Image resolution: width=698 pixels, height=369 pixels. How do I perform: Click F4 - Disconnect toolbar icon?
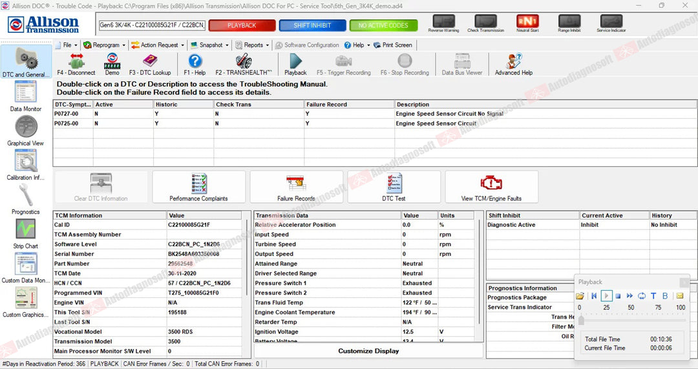[x=76, y=64]
